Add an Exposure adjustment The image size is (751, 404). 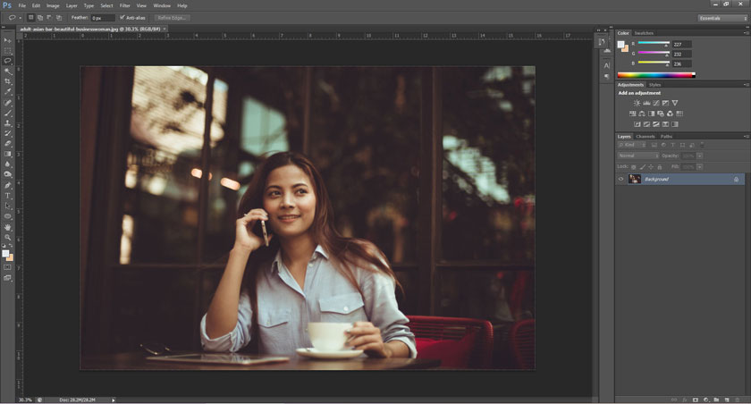[665, 103]
